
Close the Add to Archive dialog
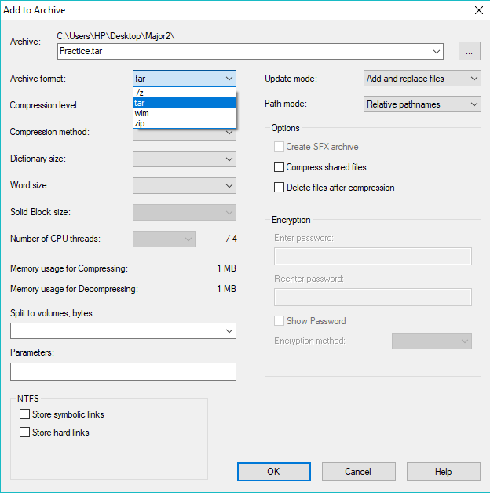478,10
